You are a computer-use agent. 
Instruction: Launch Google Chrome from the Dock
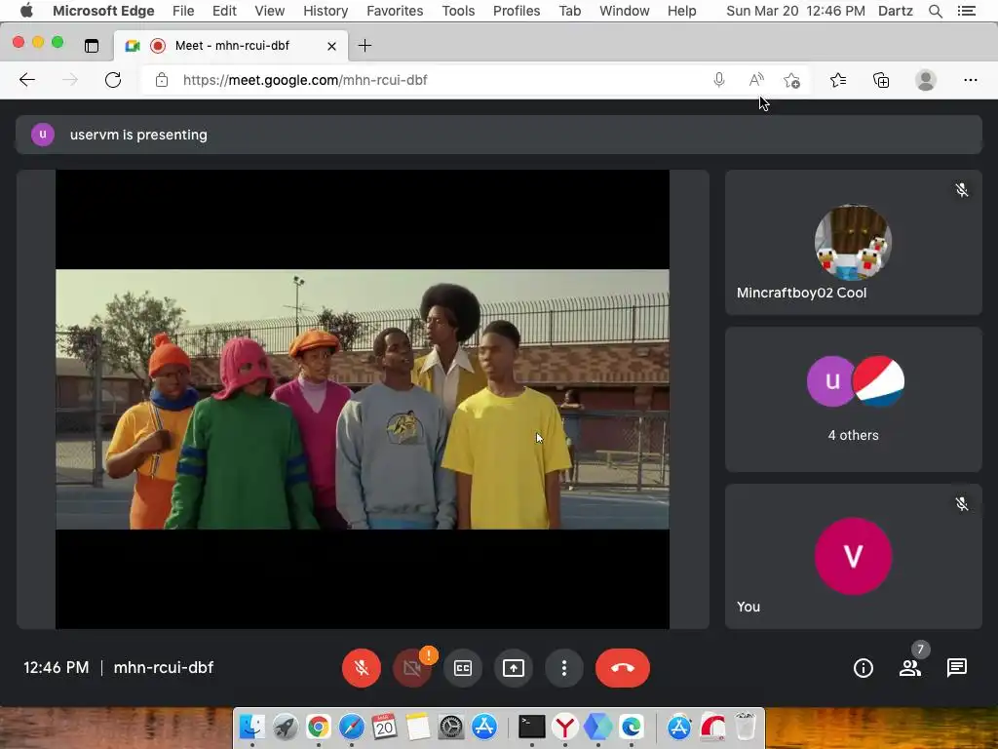point(319,726)
